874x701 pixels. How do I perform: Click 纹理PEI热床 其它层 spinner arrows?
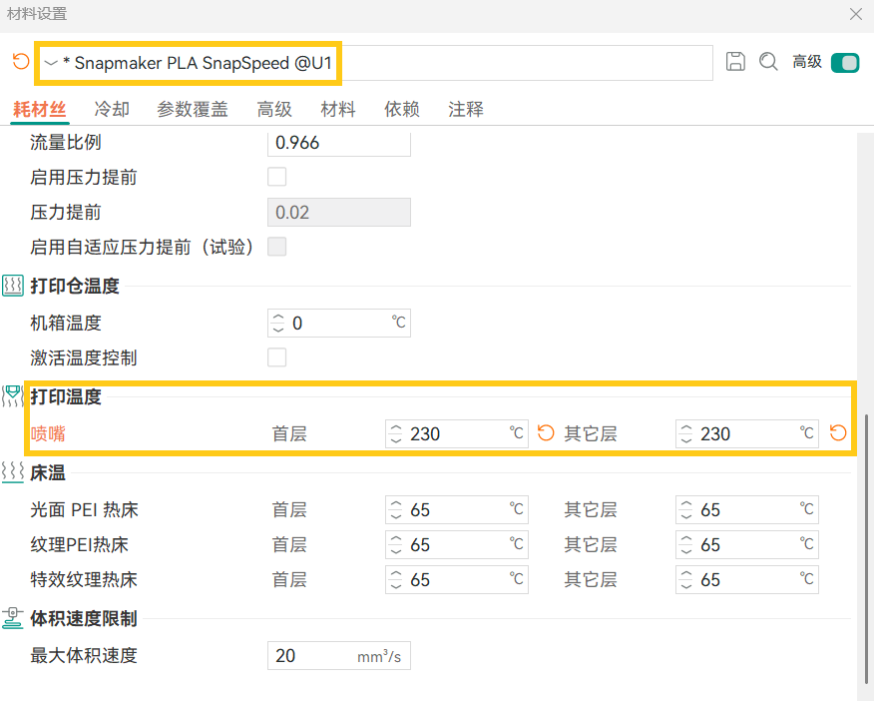(x=686, y=545)
